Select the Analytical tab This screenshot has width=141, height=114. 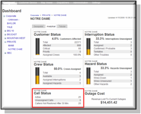[x=51, y=26]
